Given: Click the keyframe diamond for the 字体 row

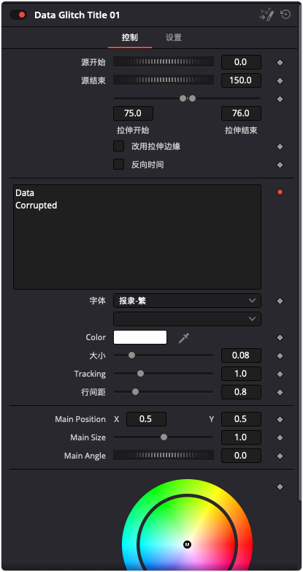Looking at the screenshot, I should point(280,301).
